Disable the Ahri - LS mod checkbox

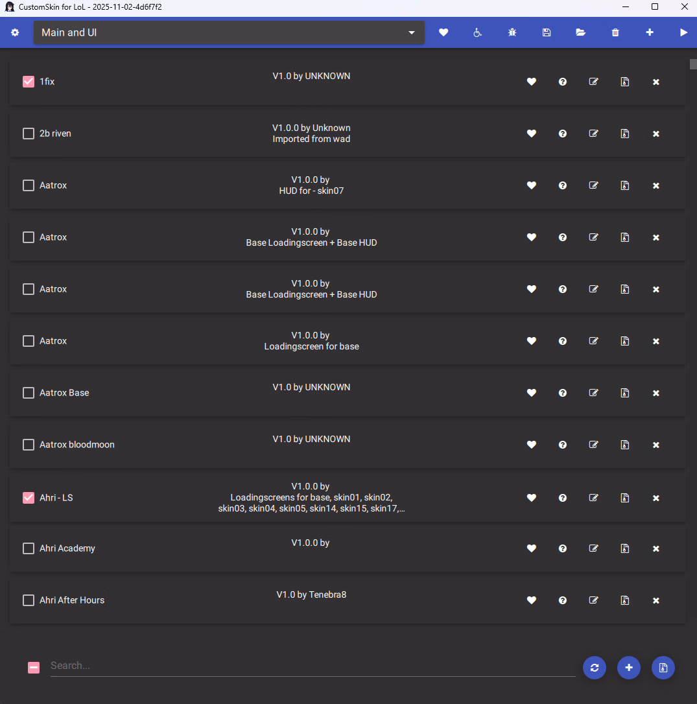pyautogui.click(x=29, y=498)
